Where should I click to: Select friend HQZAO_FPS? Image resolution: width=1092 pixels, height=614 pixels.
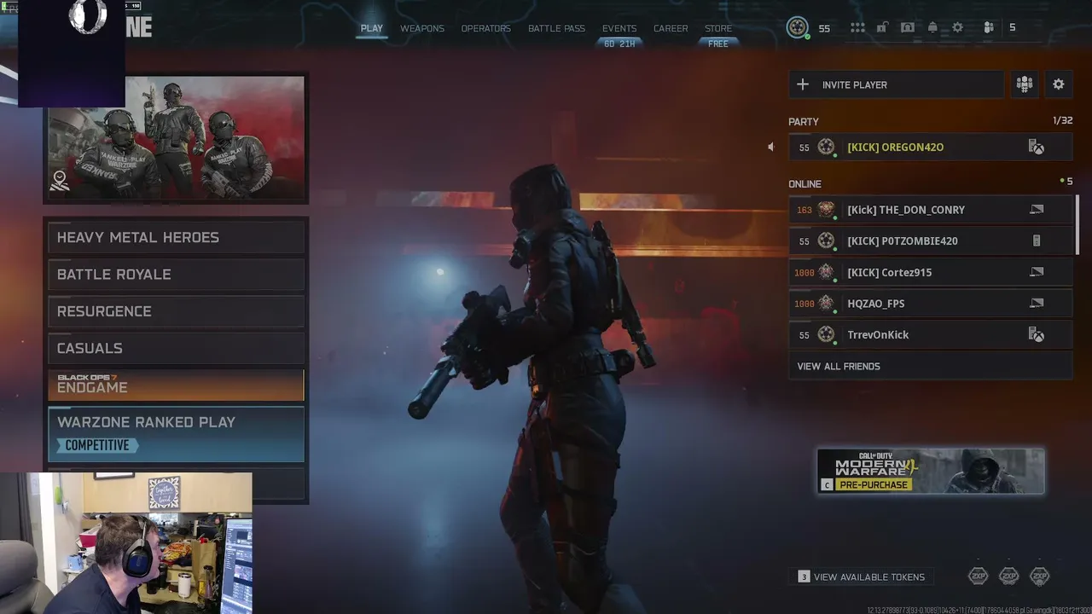point(930,304)
